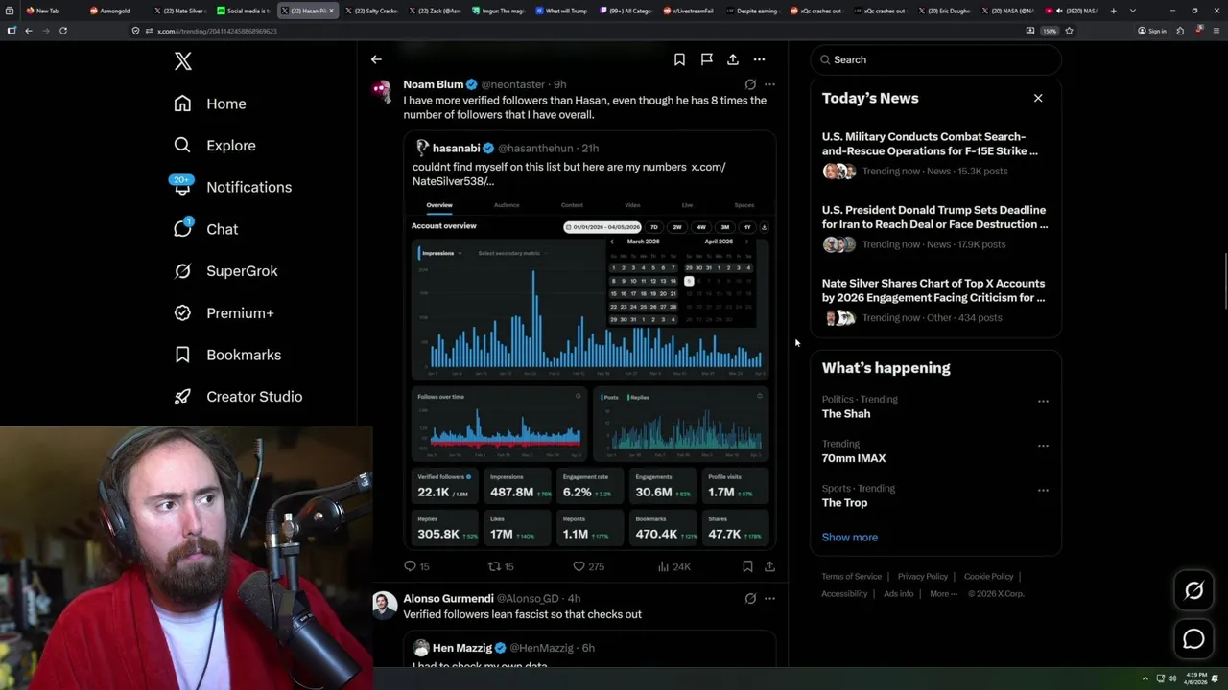The height and width of the screenshot is (690, 1228).
Task: Open Bookmarks from the sidebar
Action: (227, 355)
